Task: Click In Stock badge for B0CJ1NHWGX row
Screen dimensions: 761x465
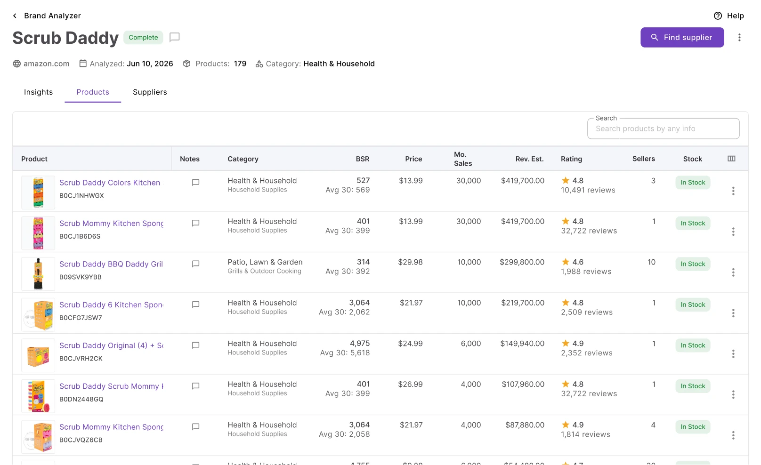Action: pos(693,183)
